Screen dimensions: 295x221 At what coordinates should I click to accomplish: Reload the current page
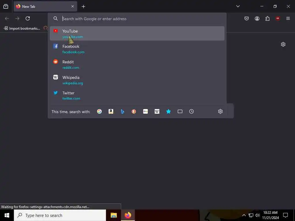click(x=28, y=18)
